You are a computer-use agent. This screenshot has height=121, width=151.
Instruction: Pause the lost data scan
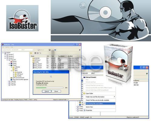pyautogui.click(x=56, y=91)
